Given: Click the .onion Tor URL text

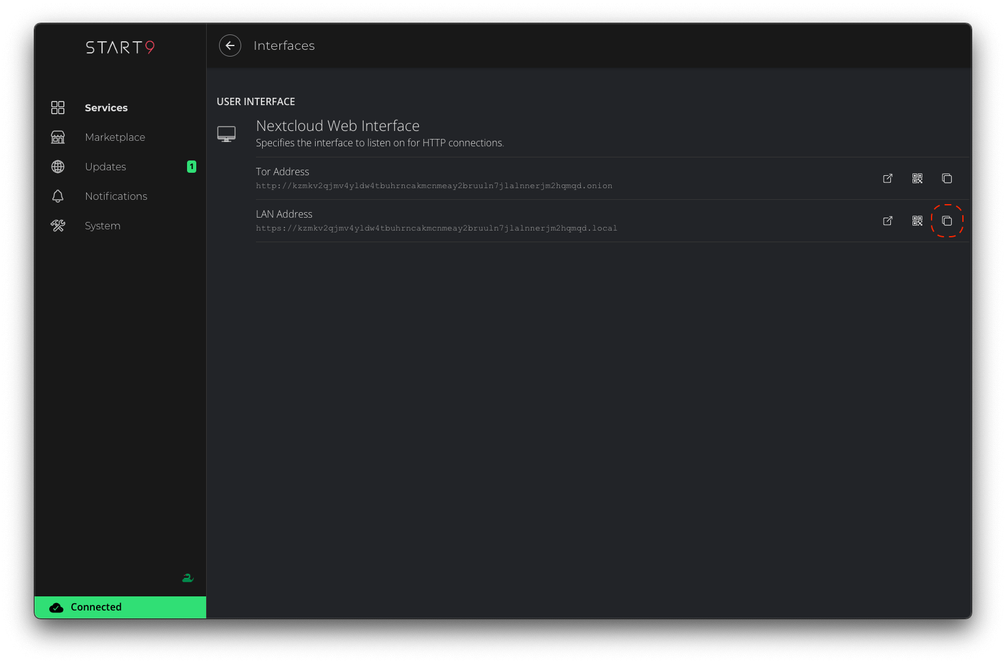Looking at the screenshot, I should [434, 186].
